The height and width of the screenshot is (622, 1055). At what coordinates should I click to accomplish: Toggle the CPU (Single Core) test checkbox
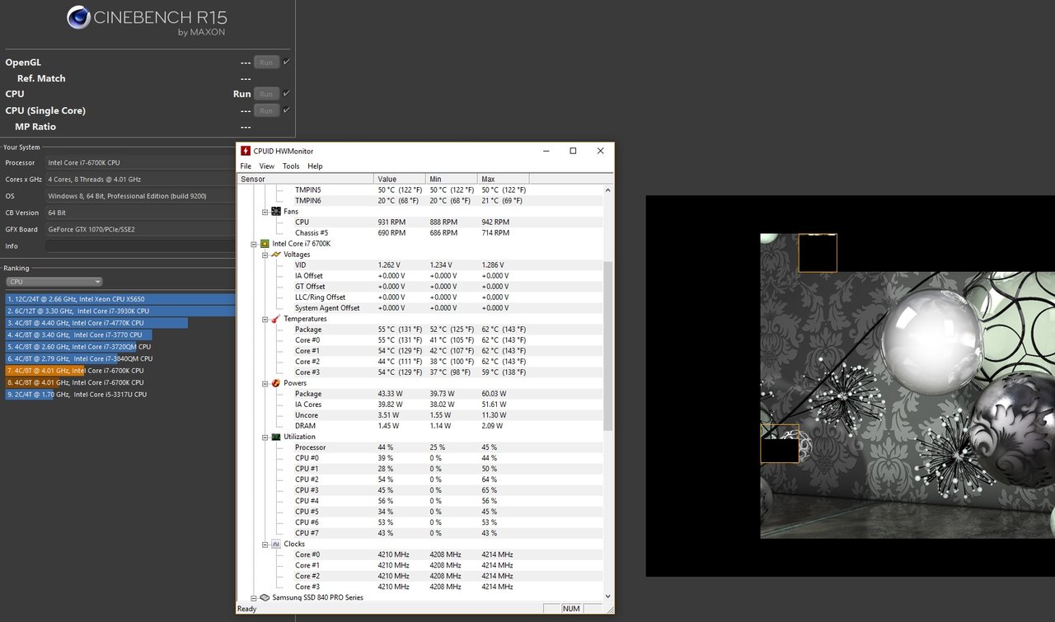click(x=286, y=110)
